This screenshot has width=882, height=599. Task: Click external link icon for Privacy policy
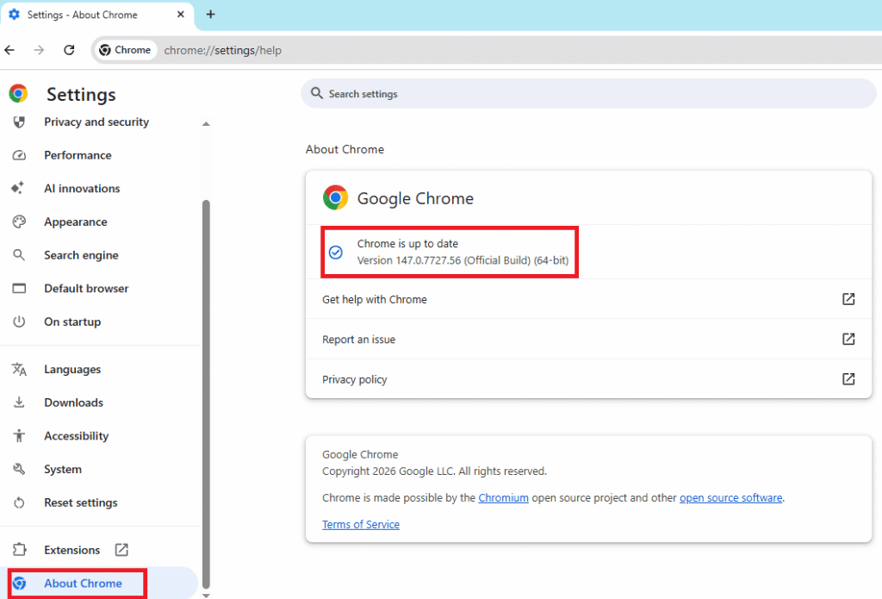pos(848,379)
